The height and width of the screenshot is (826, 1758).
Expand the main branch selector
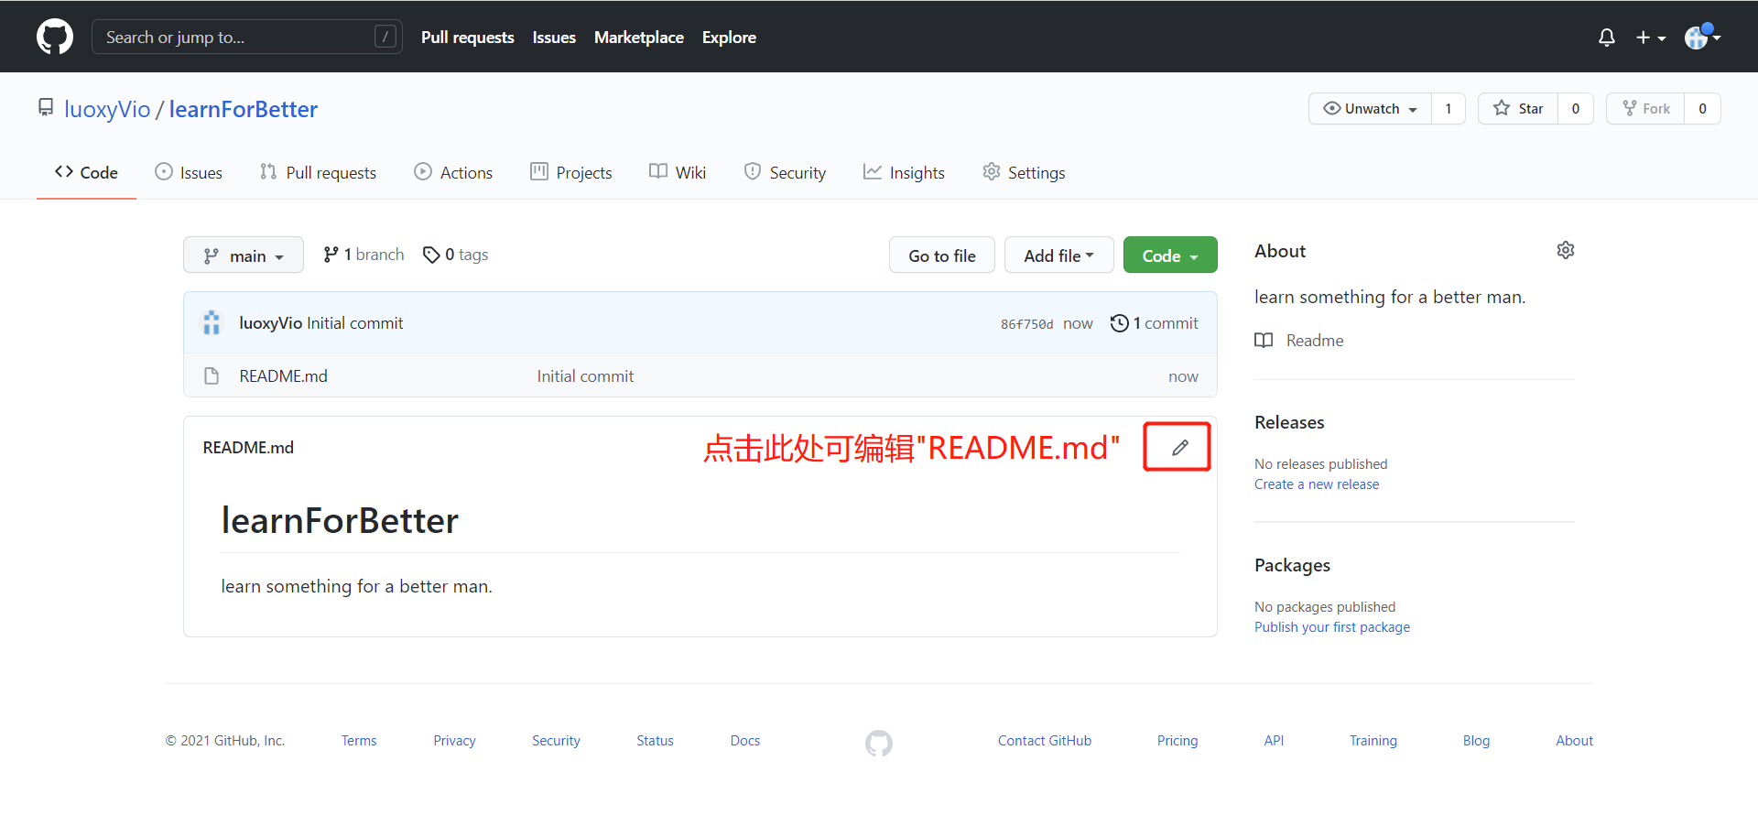(244, 255)
